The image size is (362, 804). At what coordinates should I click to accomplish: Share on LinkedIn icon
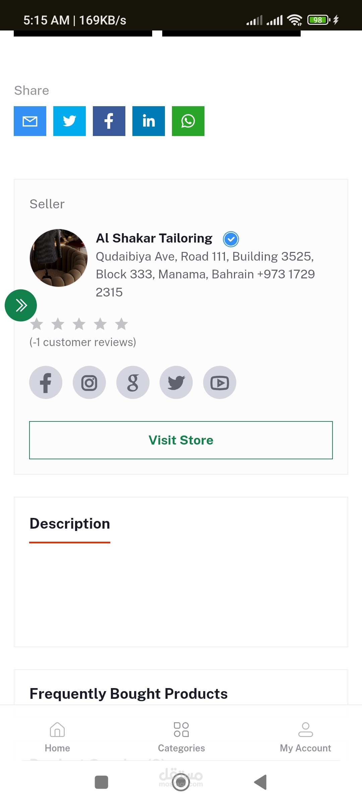pos(148,121)
